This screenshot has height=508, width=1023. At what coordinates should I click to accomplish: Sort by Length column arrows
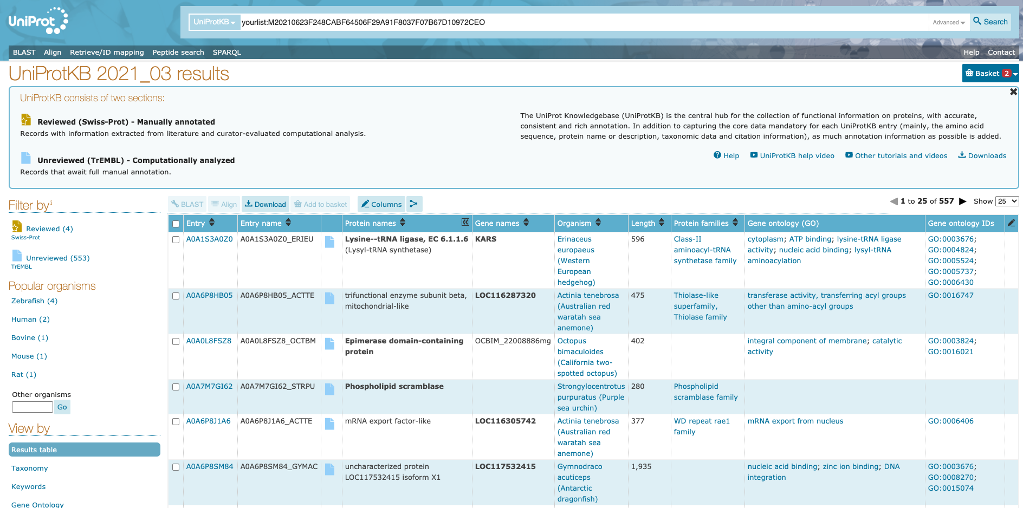(x=662, y=223)
